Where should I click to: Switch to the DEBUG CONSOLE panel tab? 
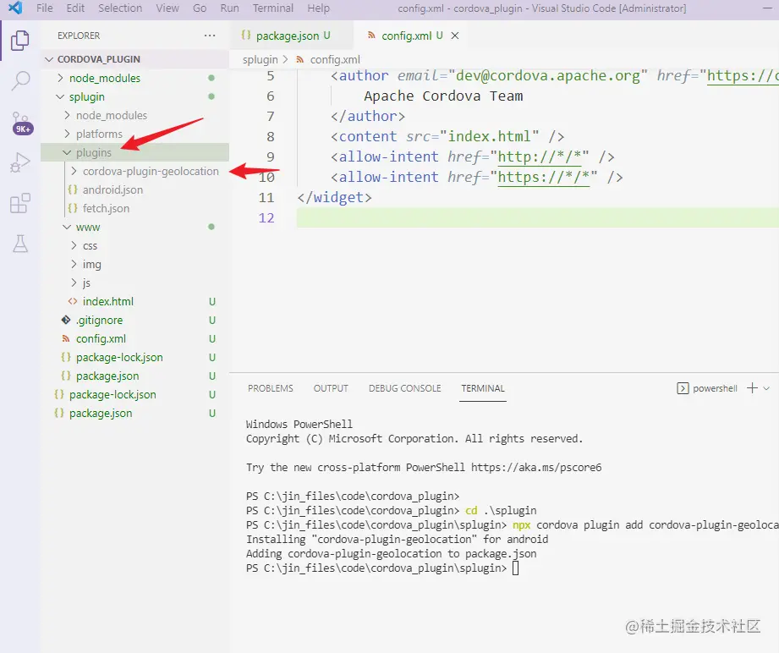tap(405, 388)
